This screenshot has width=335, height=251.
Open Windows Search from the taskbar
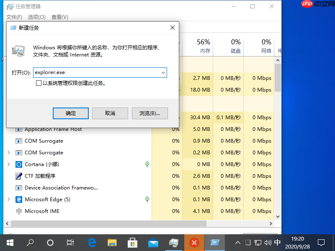point(30,243)
